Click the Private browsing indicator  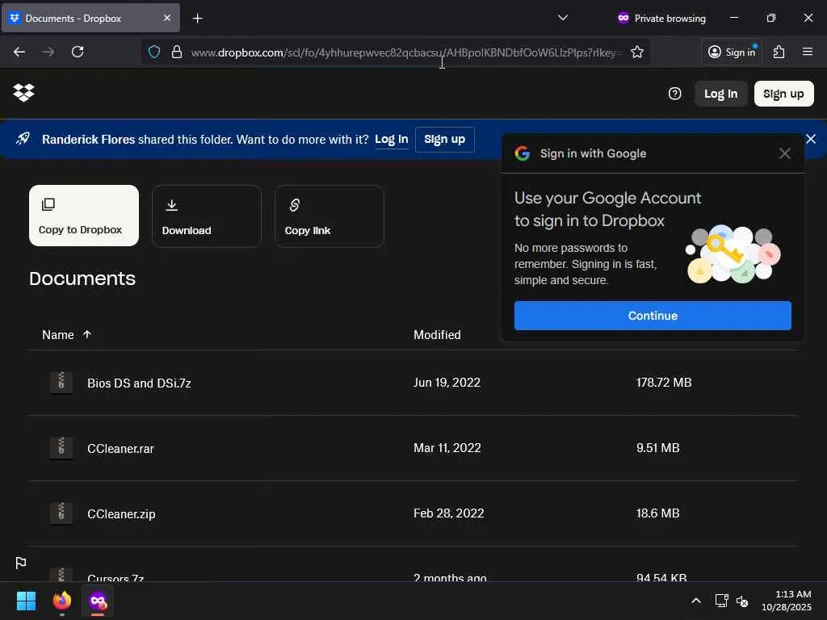click(x=661, y=19)
